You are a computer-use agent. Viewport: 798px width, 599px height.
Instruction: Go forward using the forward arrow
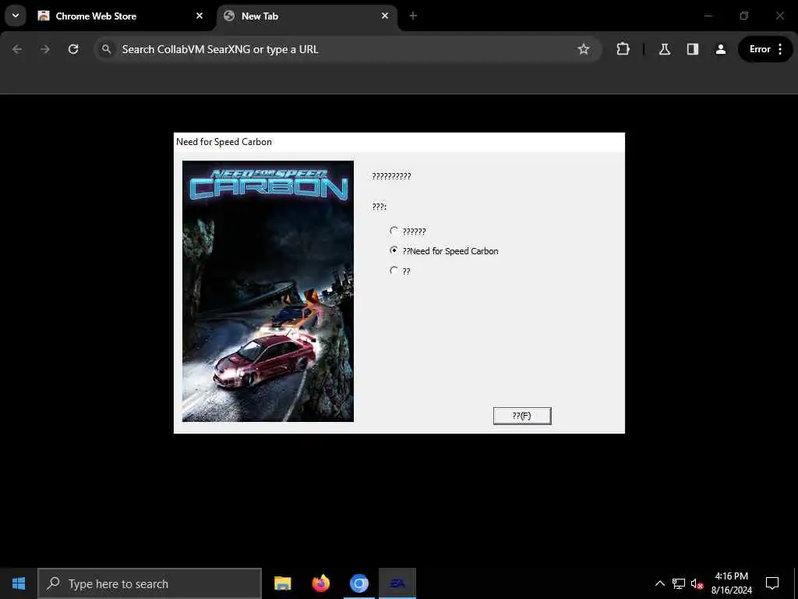45,49
